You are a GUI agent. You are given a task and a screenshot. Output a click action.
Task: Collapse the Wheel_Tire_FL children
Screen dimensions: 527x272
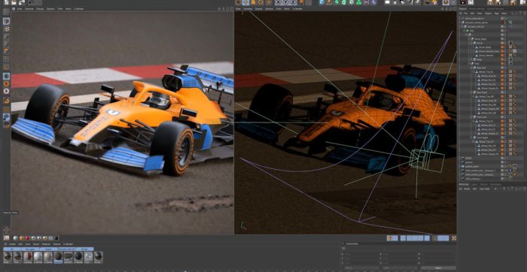(x=474, y=121)
